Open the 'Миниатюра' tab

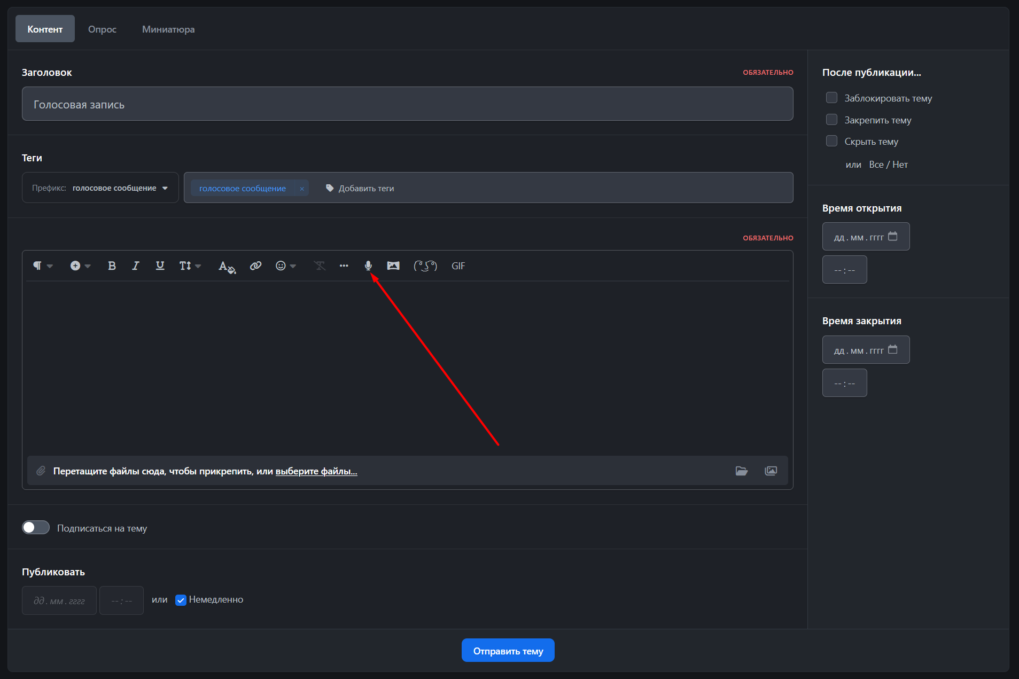coord(168,29)
